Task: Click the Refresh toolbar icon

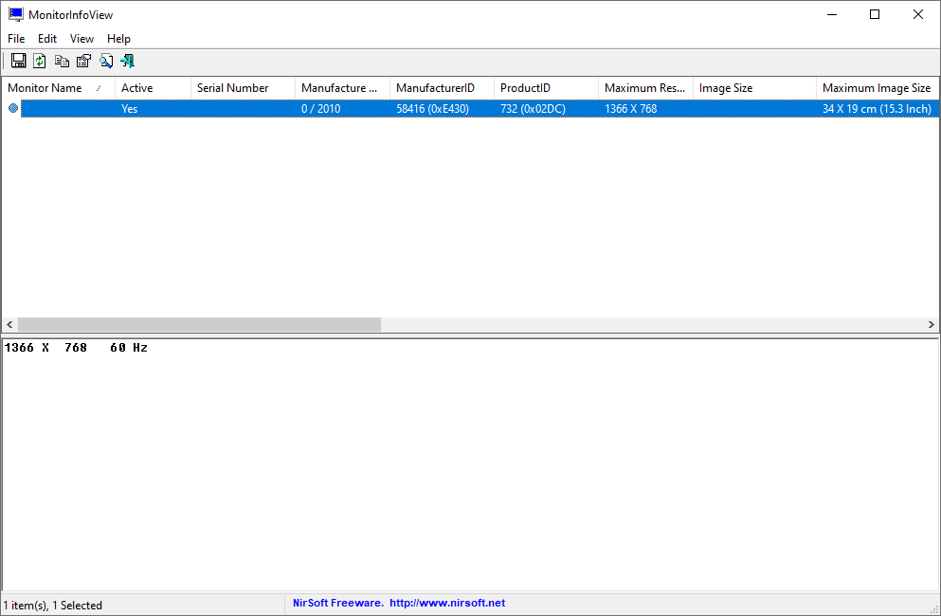Action: coord(40,62)
